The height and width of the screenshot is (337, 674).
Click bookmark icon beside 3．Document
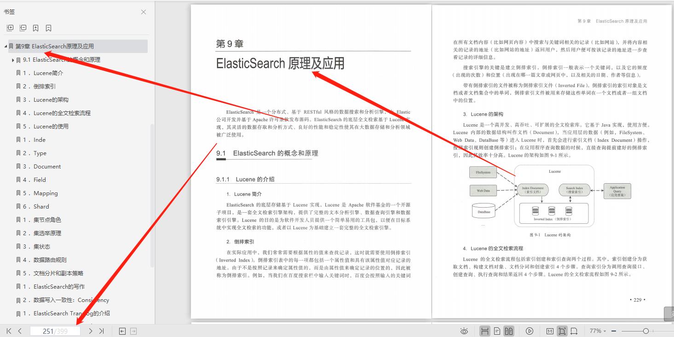click(18, 167)
